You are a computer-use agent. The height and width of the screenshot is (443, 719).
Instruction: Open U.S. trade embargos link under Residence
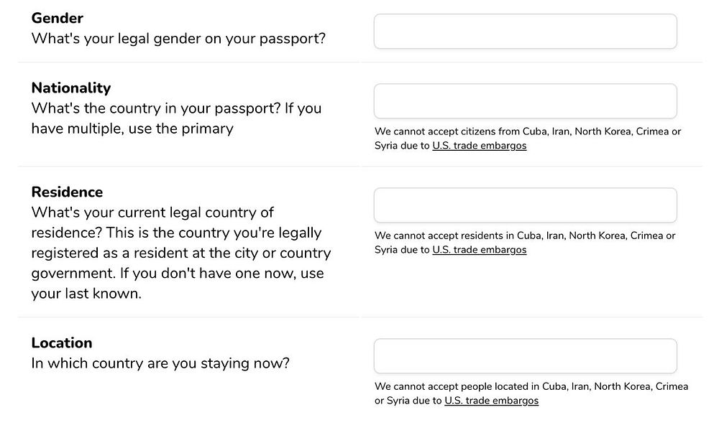[x=479, y=250]
